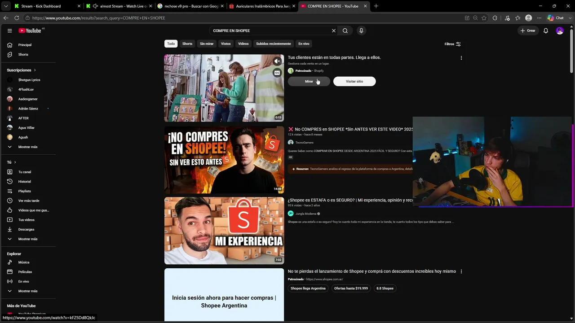Open YouTube notifications bell
This screenshot has height=323, width=575.
tap(546, 31)
